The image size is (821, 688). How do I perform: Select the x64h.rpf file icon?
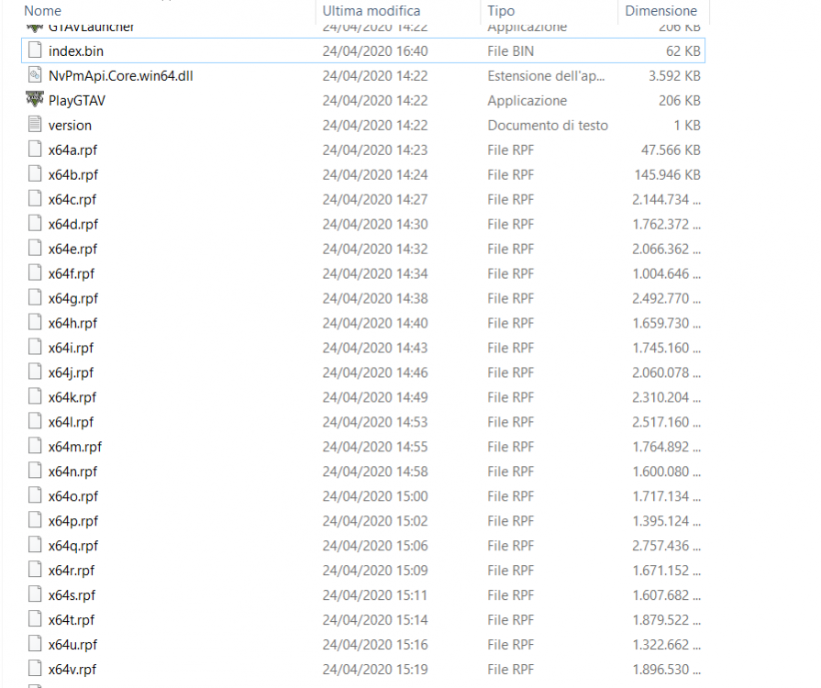click(35, 323)
